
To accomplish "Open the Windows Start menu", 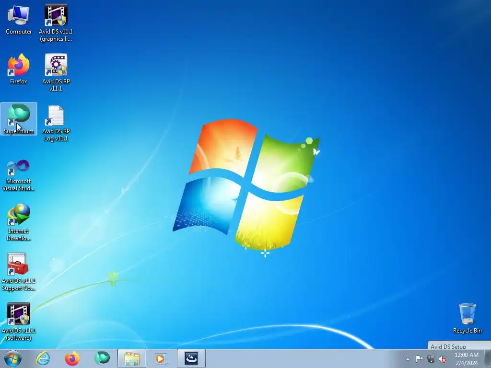I will pyautogui.click(x=13, y=358).
